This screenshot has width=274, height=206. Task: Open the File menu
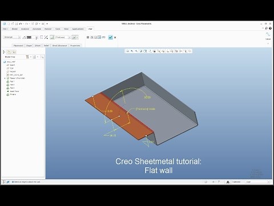click(5, 29)
